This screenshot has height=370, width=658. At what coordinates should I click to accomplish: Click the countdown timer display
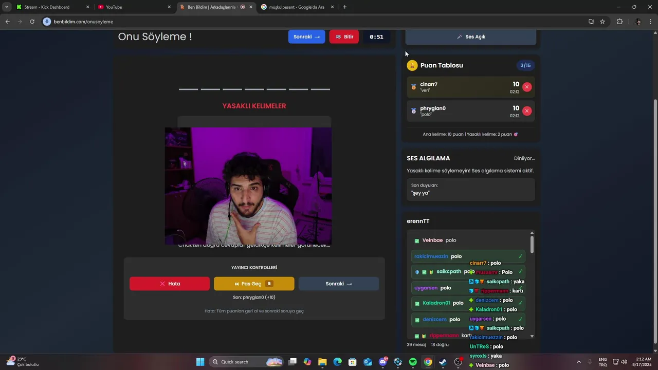[376, 37]
